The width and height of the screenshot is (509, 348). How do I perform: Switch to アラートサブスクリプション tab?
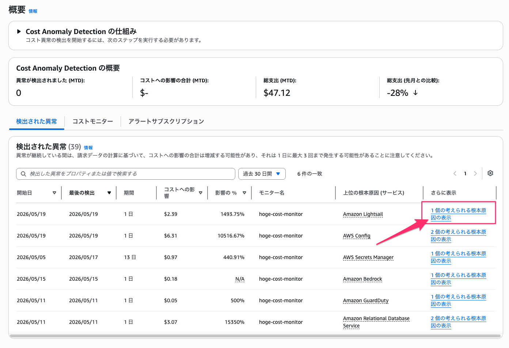click(x=166, y=121)
